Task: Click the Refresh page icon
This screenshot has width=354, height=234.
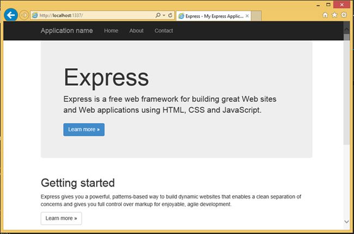Action: [170, 15]
